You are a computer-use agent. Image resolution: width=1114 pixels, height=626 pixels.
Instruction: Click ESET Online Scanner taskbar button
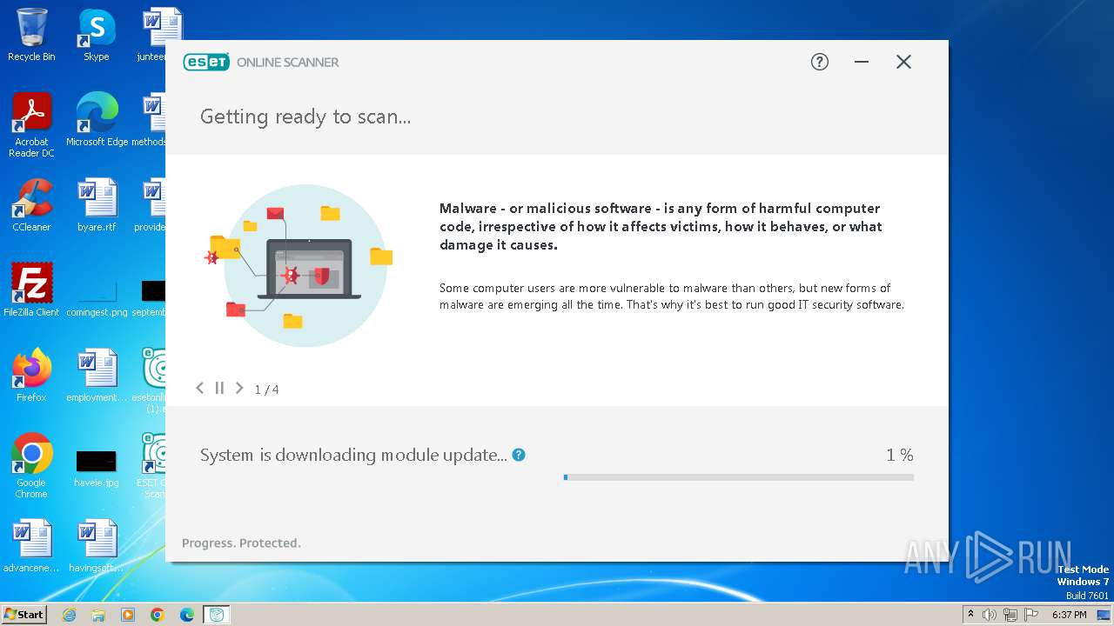coord(217,615)
